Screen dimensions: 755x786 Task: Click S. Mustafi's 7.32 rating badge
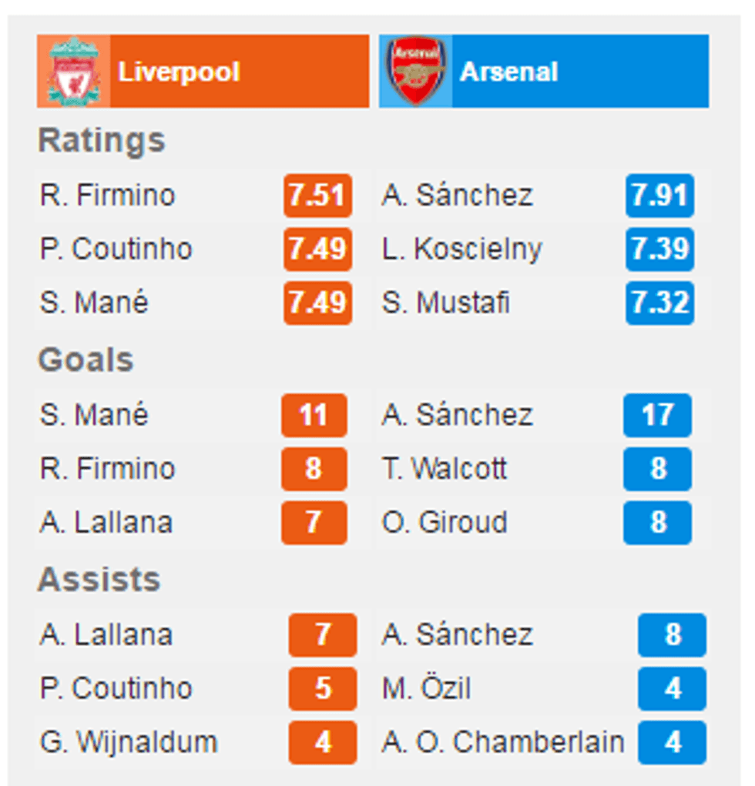(x=660, y=303)
